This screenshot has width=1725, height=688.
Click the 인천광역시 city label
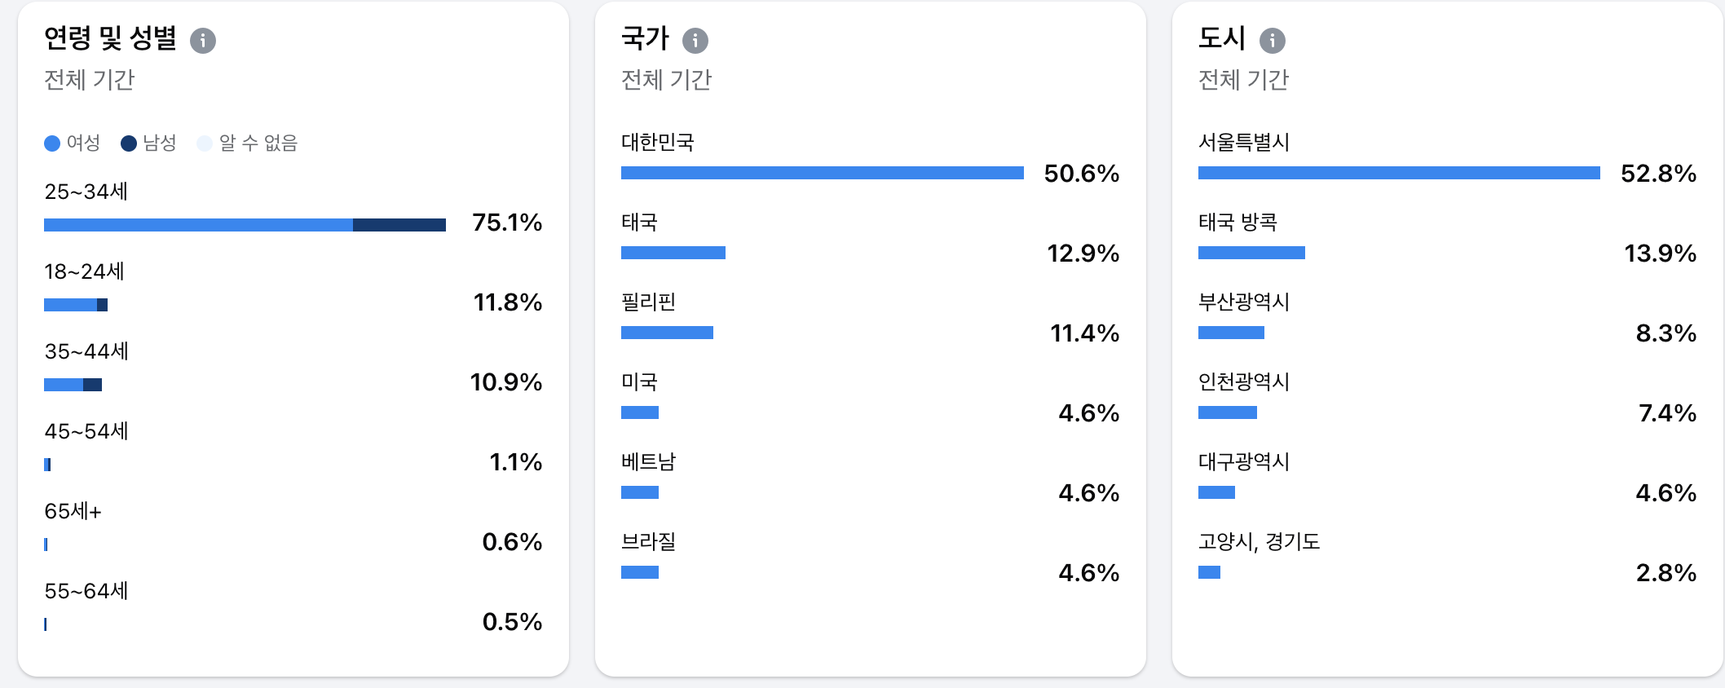[x=1244, y=381]
